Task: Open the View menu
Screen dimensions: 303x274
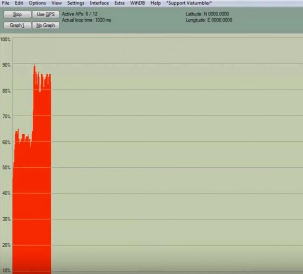Action: [56, 3]
